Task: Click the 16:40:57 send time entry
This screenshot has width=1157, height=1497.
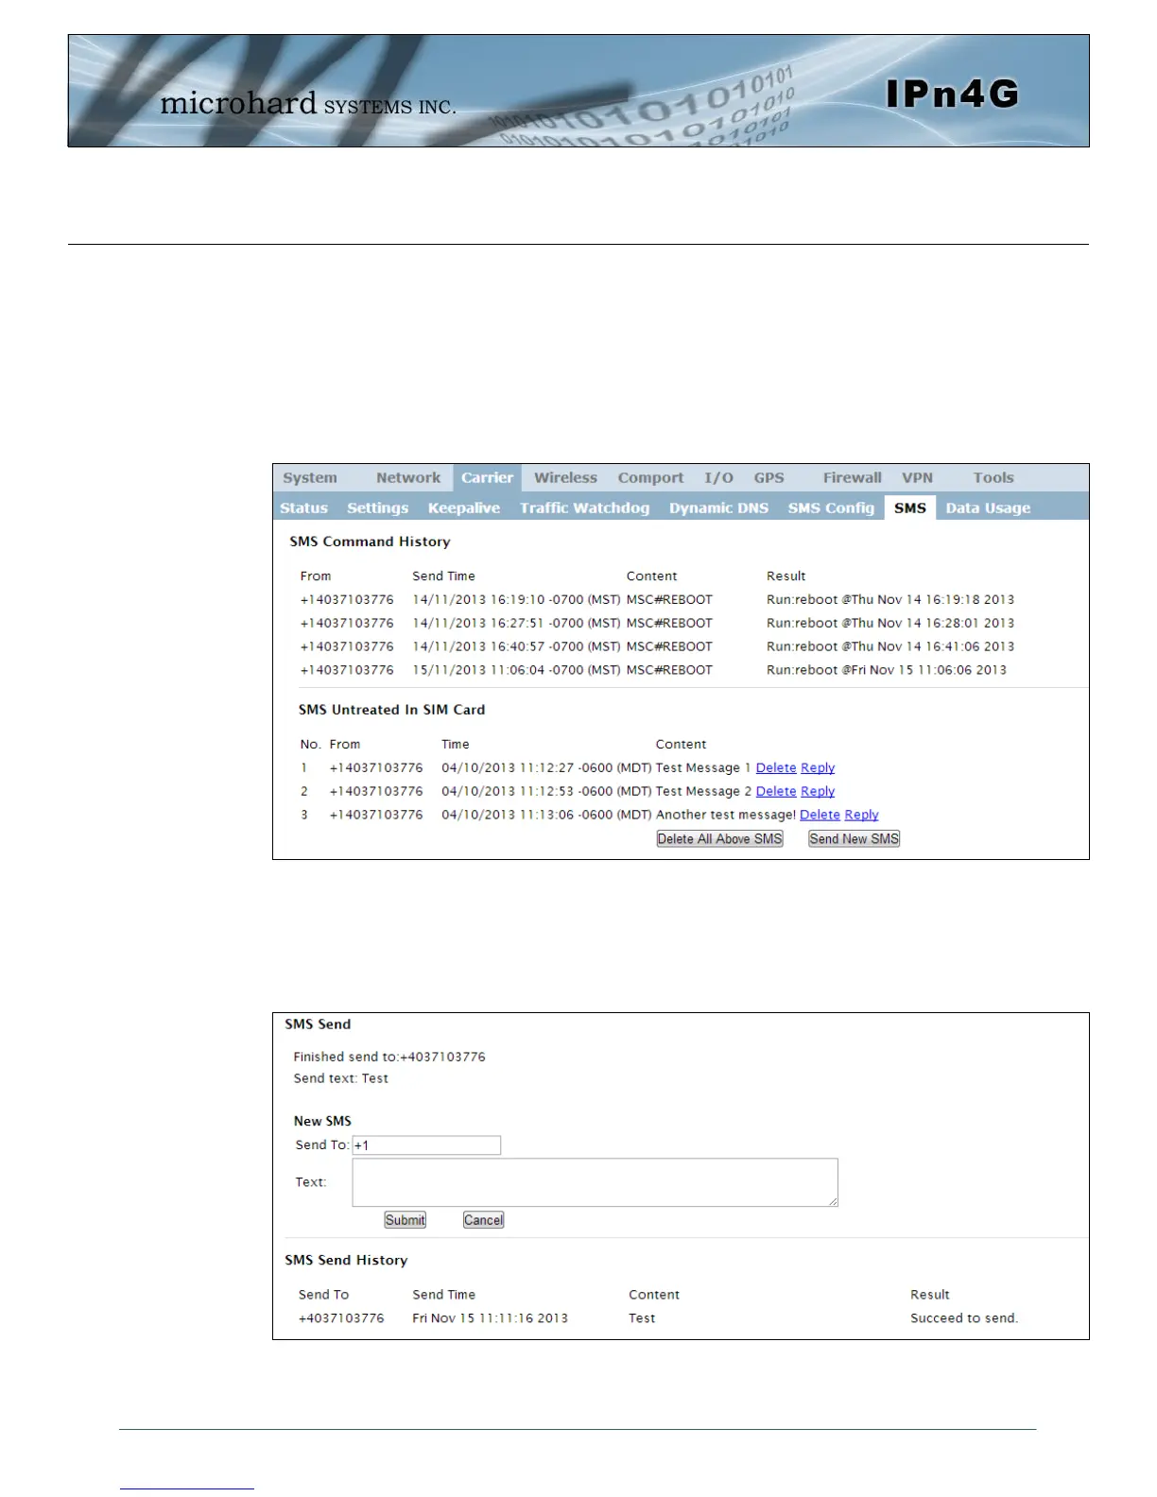Action: click(516, 647)
